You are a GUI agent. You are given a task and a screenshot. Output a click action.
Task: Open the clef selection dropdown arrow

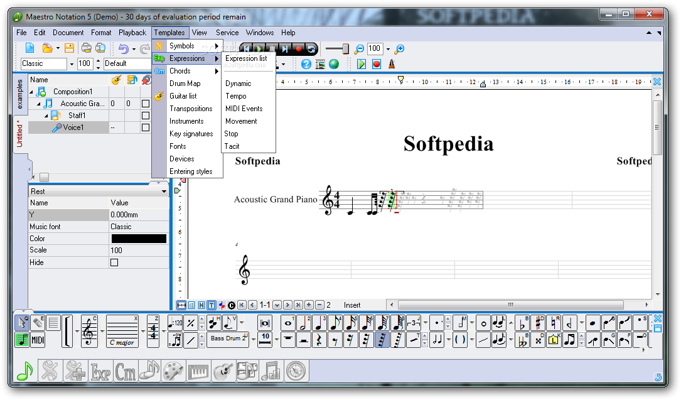coord(102,331)
